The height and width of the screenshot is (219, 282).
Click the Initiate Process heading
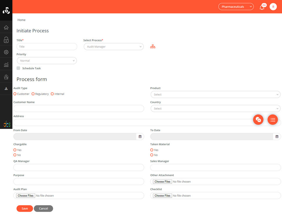33,31
